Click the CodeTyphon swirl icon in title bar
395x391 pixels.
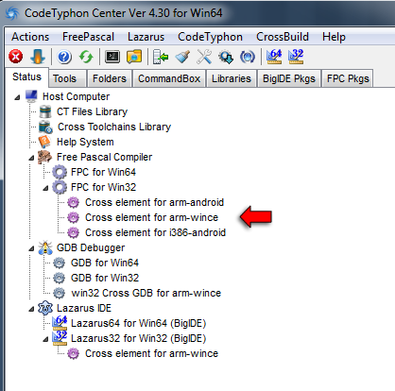pyautogui.click(x=12, y=13)
